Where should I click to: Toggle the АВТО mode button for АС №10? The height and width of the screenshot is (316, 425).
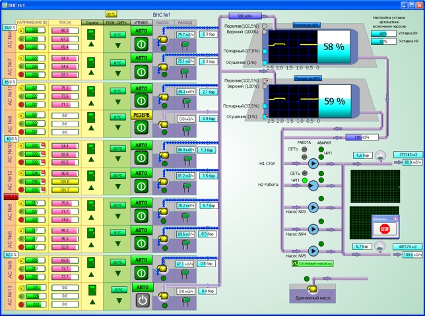click(x=141, y=145)
